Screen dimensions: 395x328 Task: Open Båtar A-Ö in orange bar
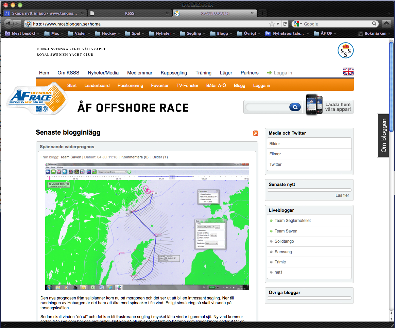coord(216,85)
